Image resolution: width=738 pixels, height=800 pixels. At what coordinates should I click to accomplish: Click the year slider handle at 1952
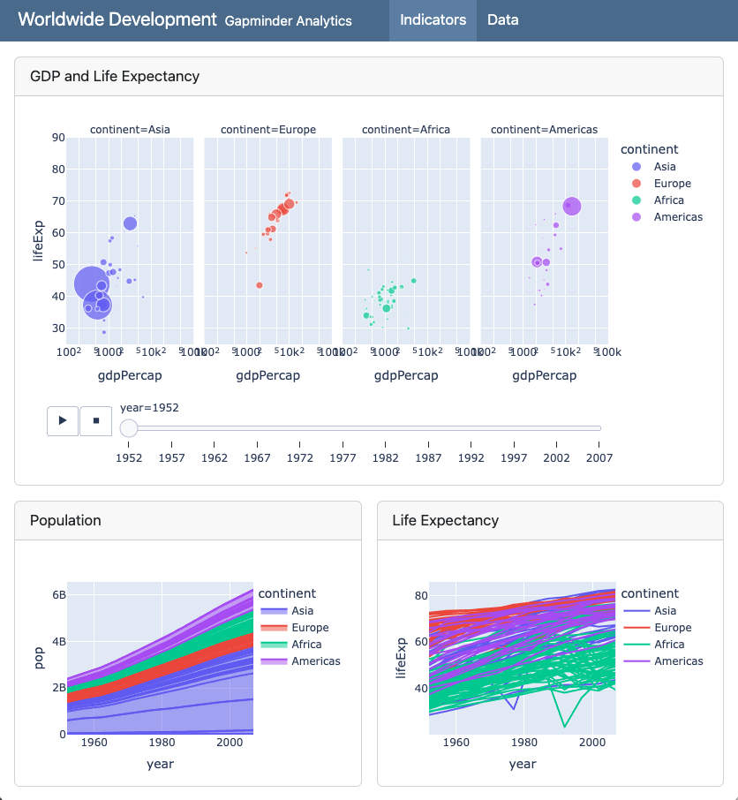[x=129, y=428]
